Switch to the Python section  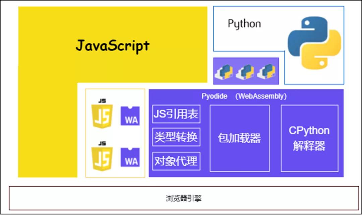coord(245,23)
